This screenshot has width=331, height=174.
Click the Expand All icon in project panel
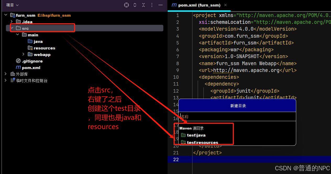[x=135, y=5]
